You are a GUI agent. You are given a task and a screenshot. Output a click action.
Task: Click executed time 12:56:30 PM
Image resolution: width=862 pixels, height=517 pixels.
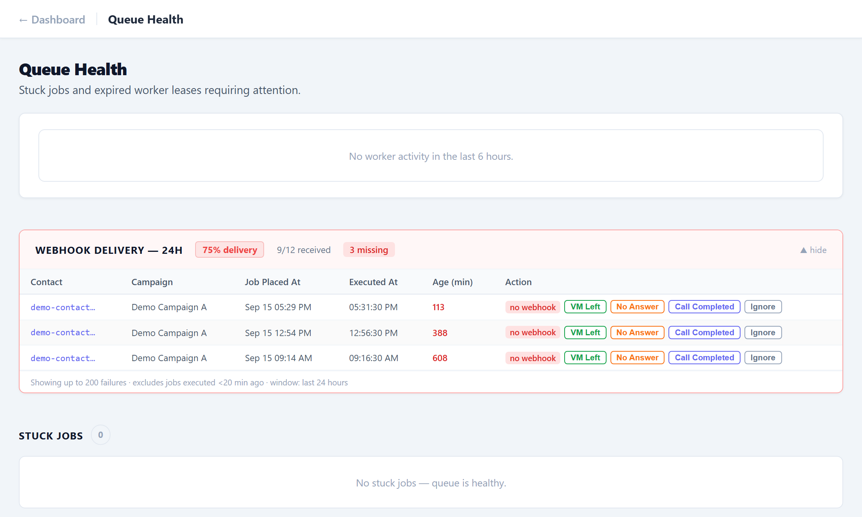coord(373,333)
